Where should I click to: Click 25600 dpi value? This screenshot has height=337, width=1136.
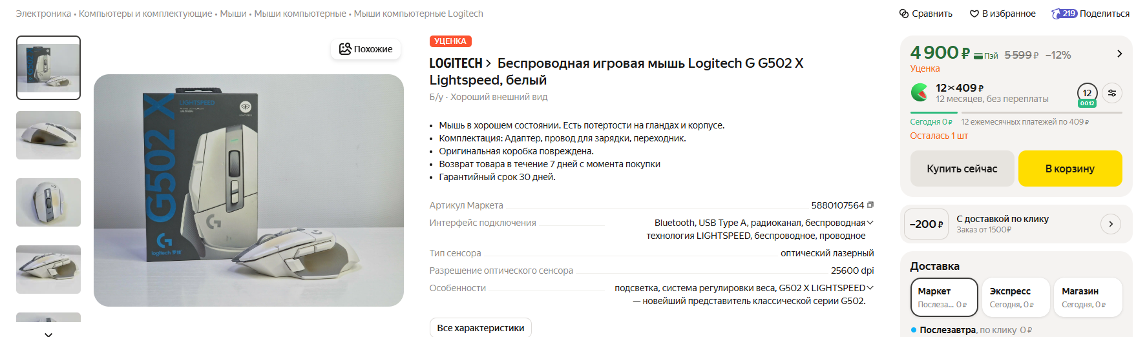coord(852,271)
